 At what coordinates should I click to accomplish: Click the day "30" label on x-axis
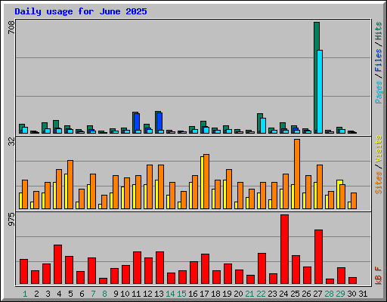coord(351,294)
